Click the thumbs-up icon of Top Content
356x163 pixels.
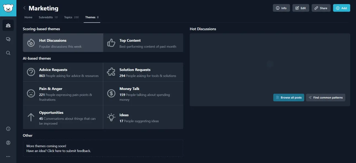pos(111,43)
